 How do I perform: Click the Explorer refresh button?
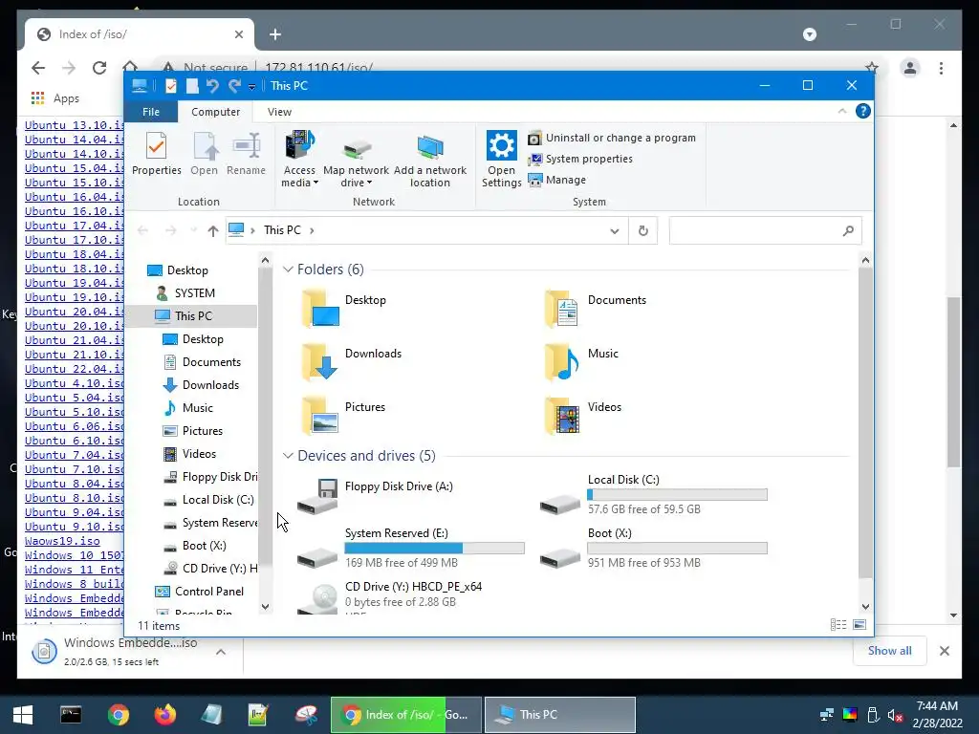point(643,231)
